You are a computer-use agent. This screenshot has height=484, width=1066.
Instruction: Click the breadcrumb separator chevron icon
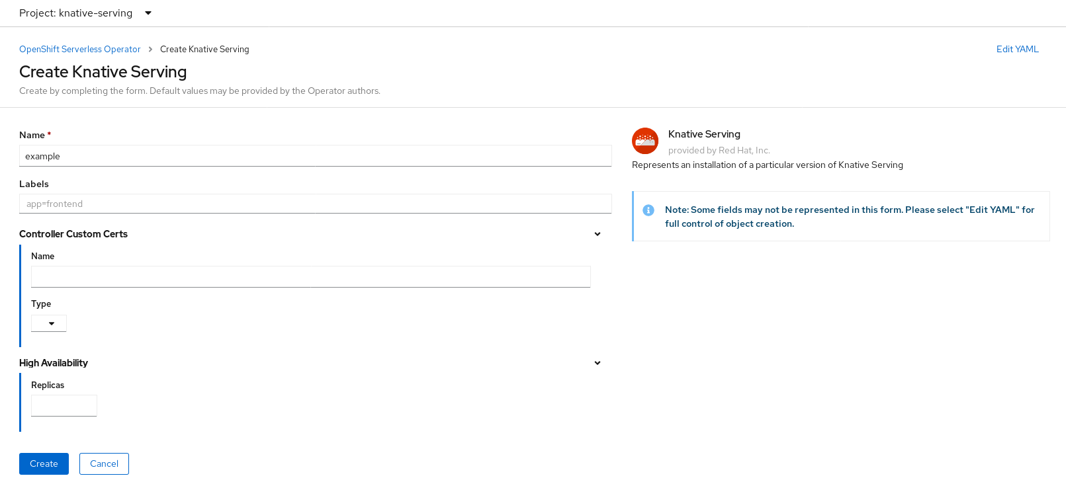[x=150, y=50]
